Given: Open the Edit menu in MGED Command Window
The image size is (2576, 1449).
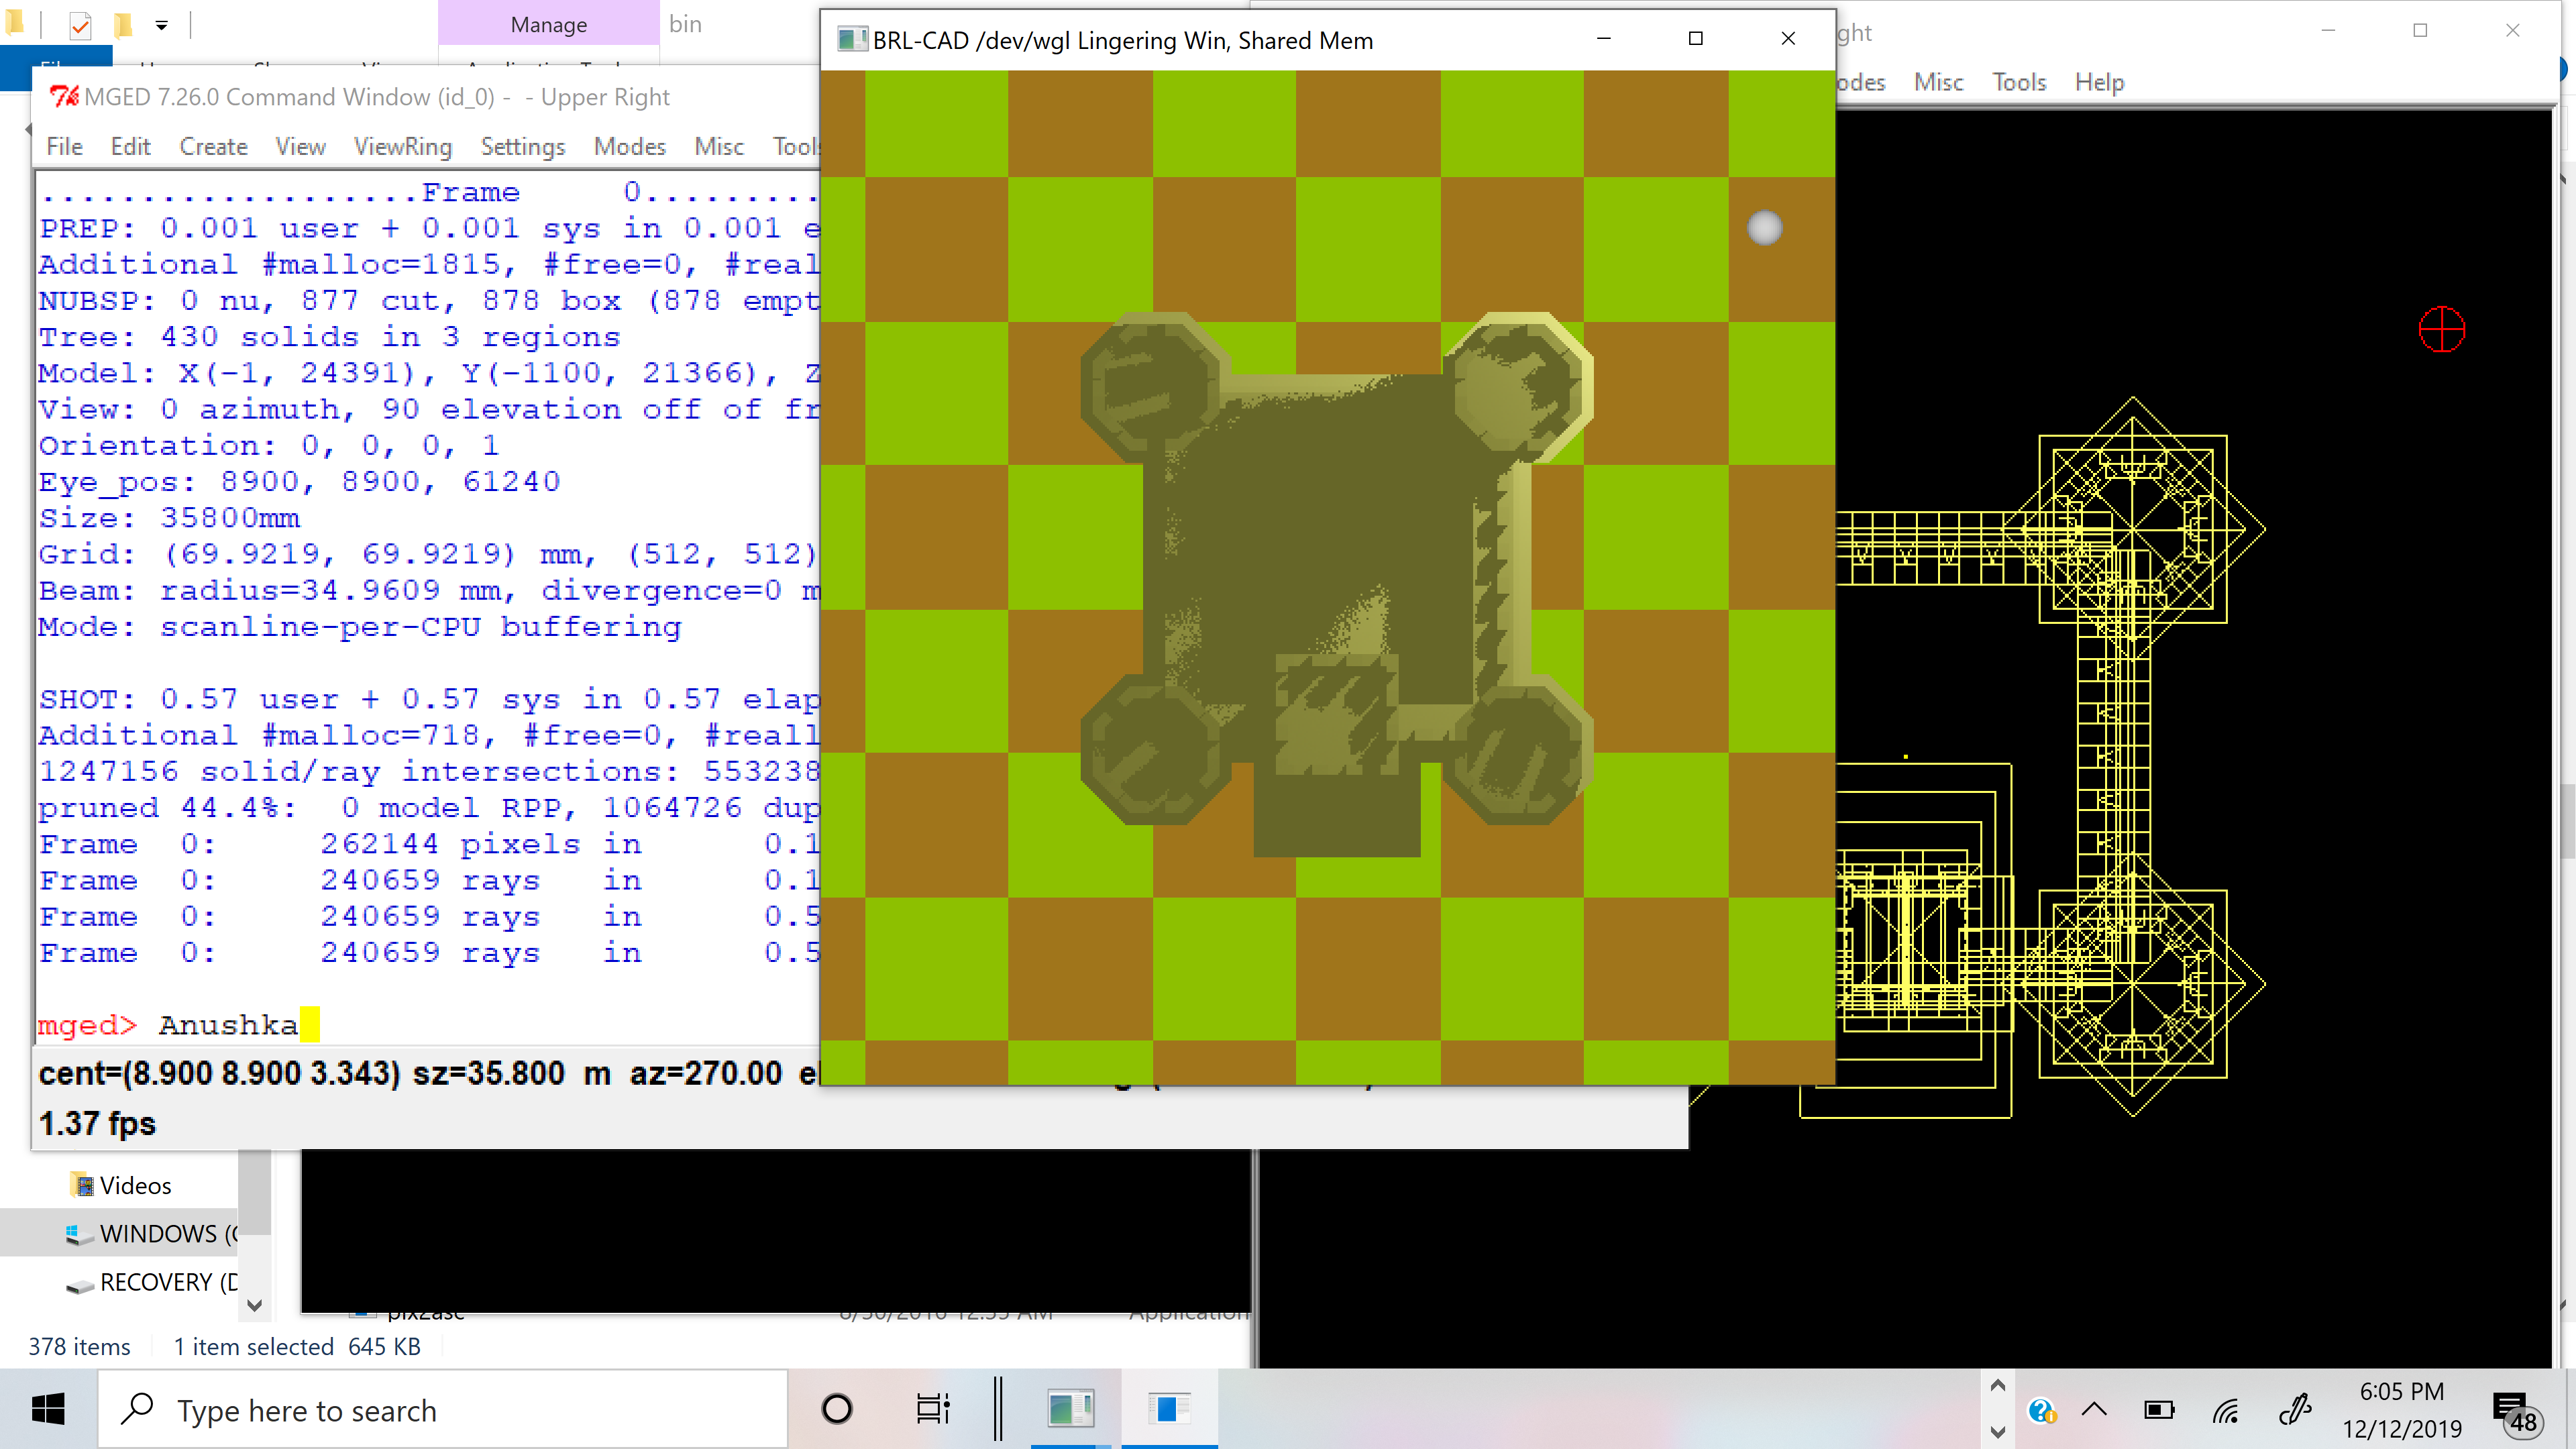Looking at the screenshot, I should pyautogui.click(x=130, y=147).
